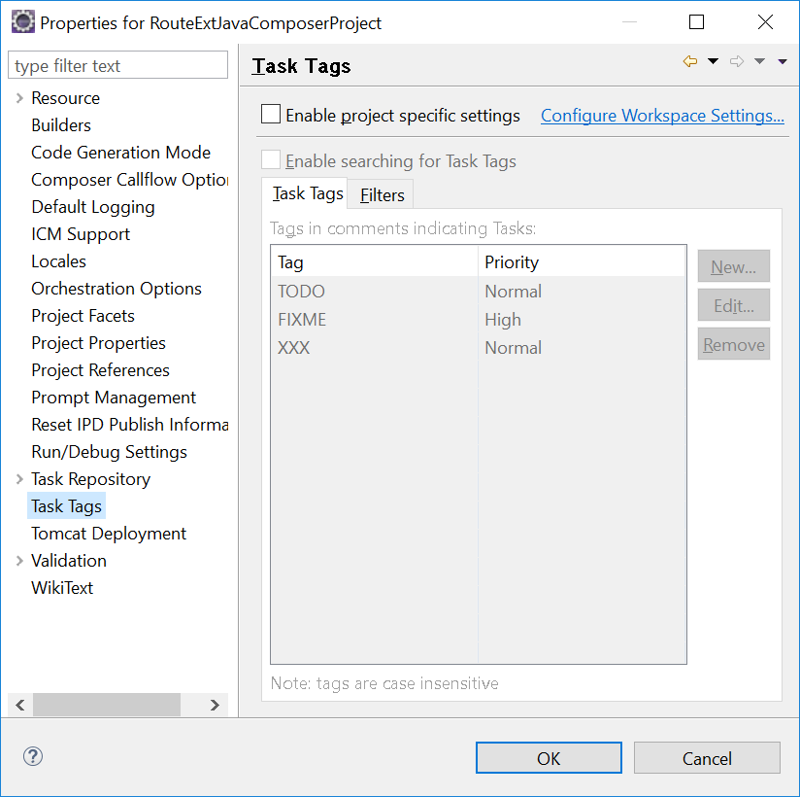Toggle Enable searching for Task Tags
800x797 pixels.
click(x=271, y=159)
